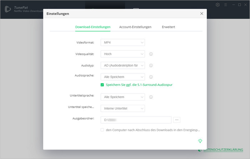Image resolution: width=250 pixels, height=159 pixels.
Task: Enable the energy-saving after download checkbox
Action: point(102,130)
